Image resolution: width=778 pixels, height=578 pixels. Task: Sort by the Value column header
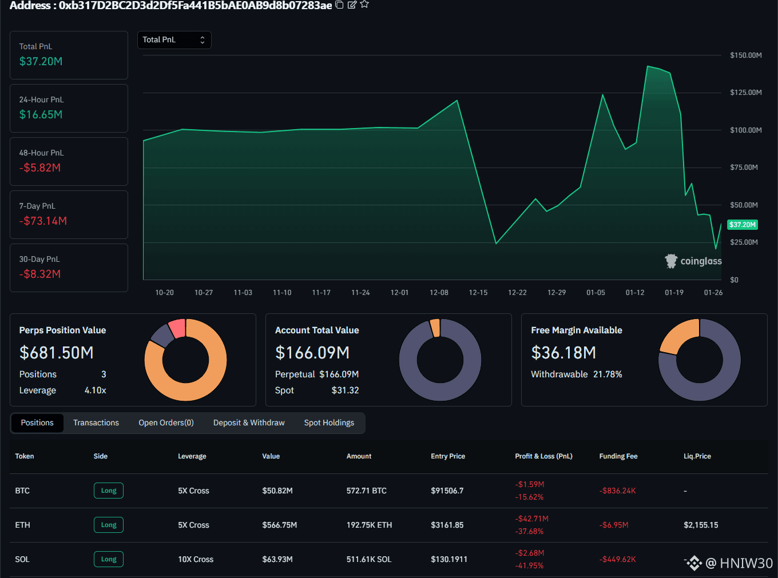271,456
